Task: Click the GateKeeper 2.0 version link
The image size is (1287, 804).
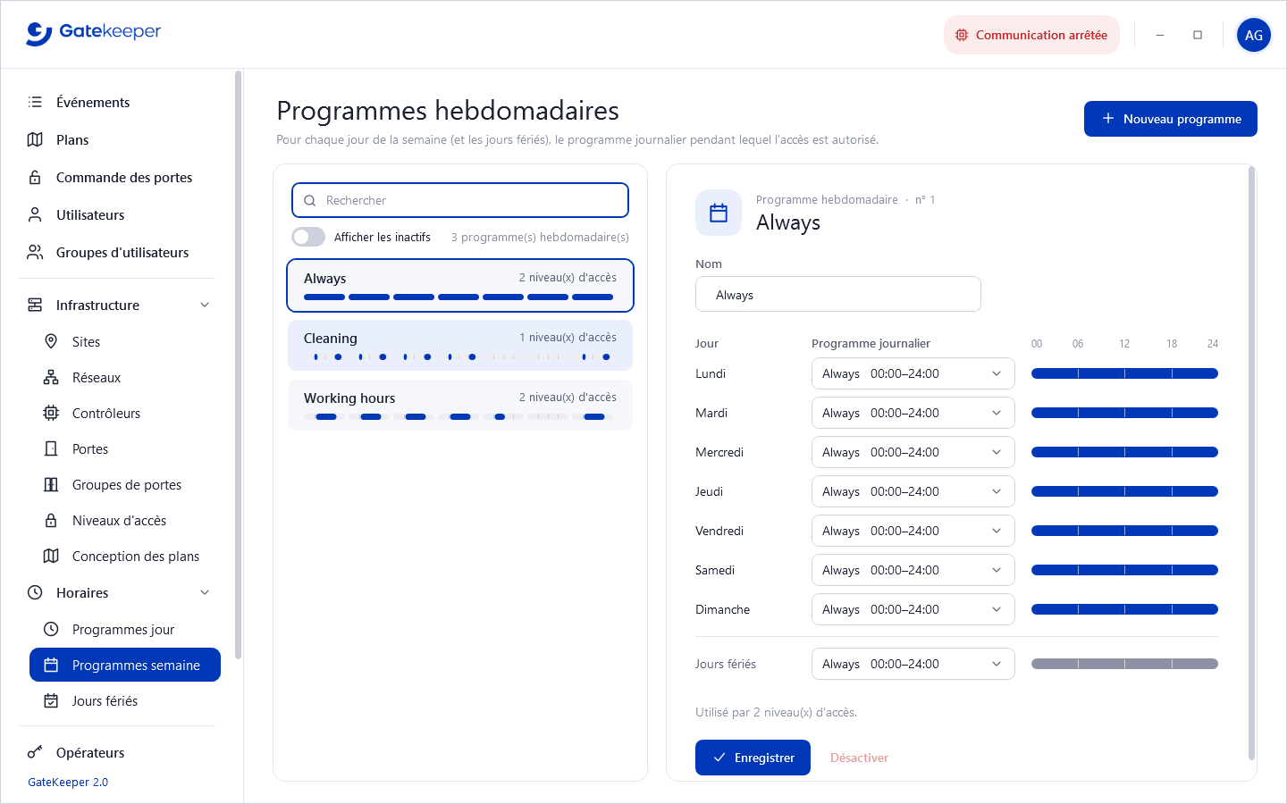Action: click(x=68, y=782)
